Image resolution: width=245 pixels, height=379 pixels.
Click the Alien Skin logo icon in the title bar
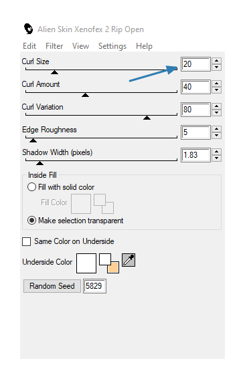click(28, 29)
